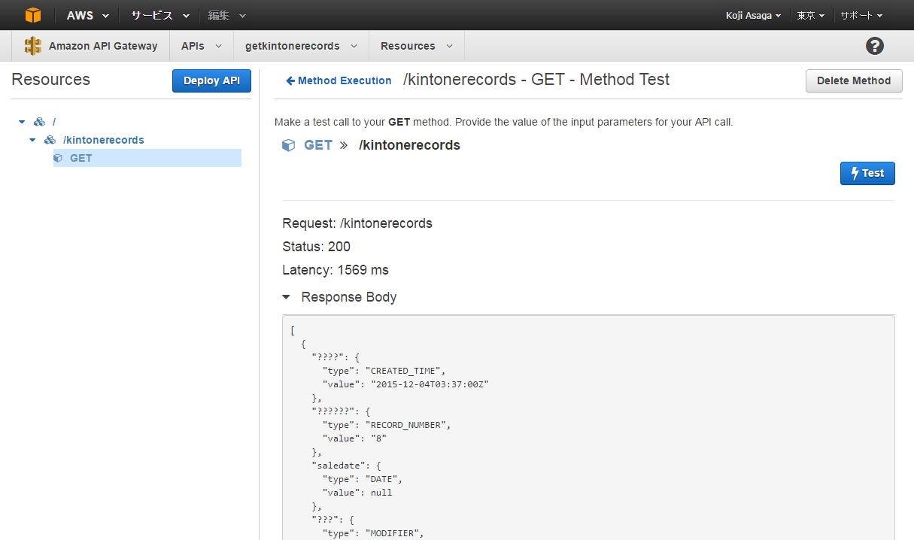Select the GET method icon in the sidebar
Image resolution: width=914 pixels, height=540 pixels.
click(58, 157)
